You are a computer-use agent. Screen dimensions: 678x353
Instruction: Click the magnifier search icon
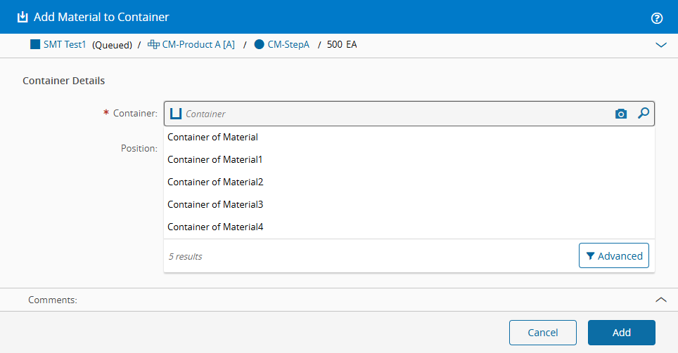pos(643,113)
